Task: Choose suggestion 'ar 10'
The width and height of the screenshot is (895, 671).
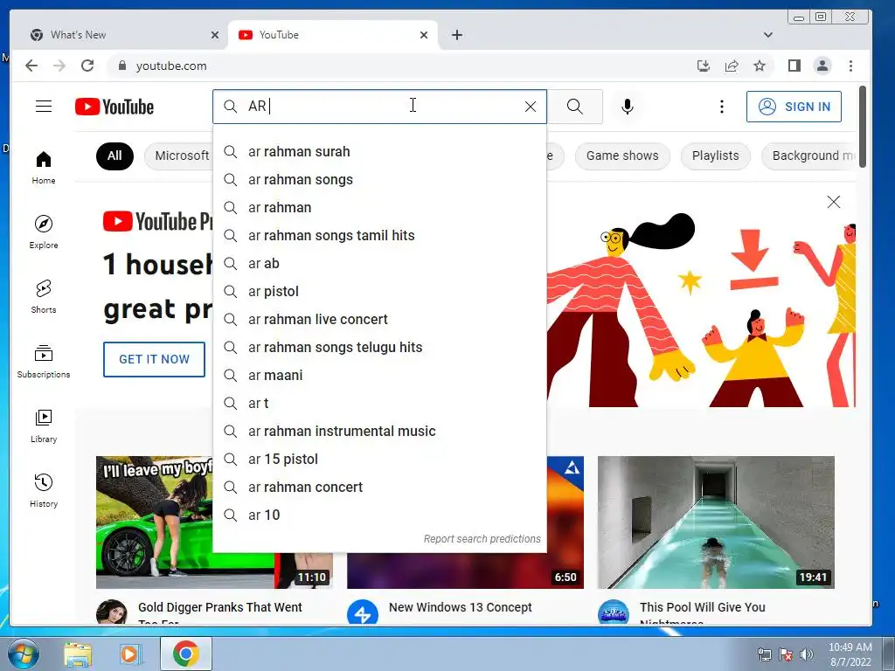Action: (379, 515)
